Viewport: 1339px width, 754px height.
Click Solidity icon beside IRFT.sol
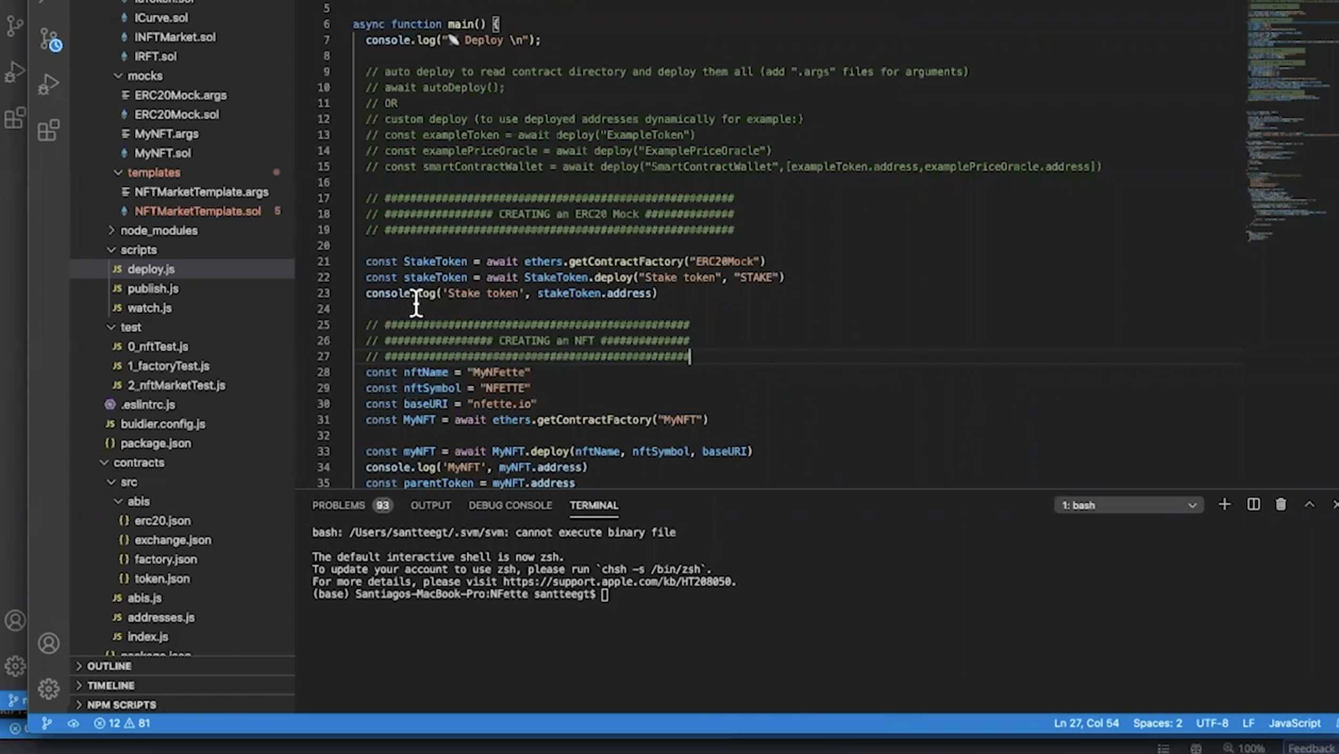click(124, 56)
